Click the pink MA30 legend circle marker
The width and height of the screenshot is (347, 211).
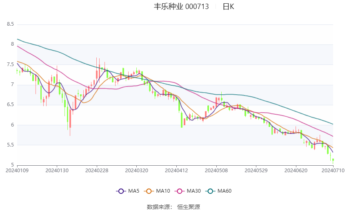click(x=178, y=191)
